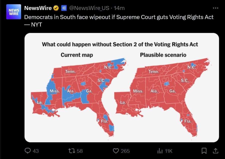Click the blue affiliate badge beside the name
This screenshot has height=159, width=225.
(64, 8)
